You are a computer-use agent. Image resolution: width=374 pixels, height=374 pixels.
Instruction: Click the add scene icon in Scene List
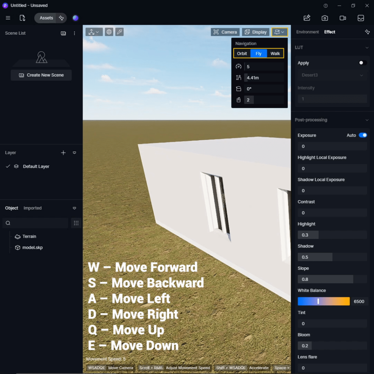tap(63, 33)
